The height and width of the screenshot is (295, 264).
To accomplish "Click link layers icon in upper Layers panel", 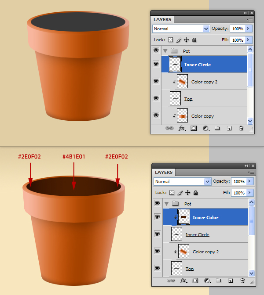I will coord(169,129).
